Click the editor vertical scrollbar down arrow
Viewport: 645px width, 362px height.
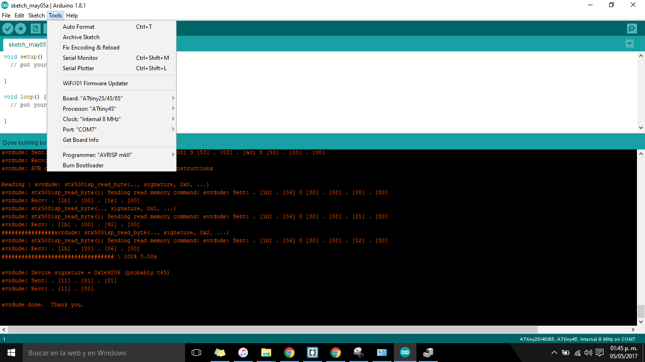(x=641, y=128)
